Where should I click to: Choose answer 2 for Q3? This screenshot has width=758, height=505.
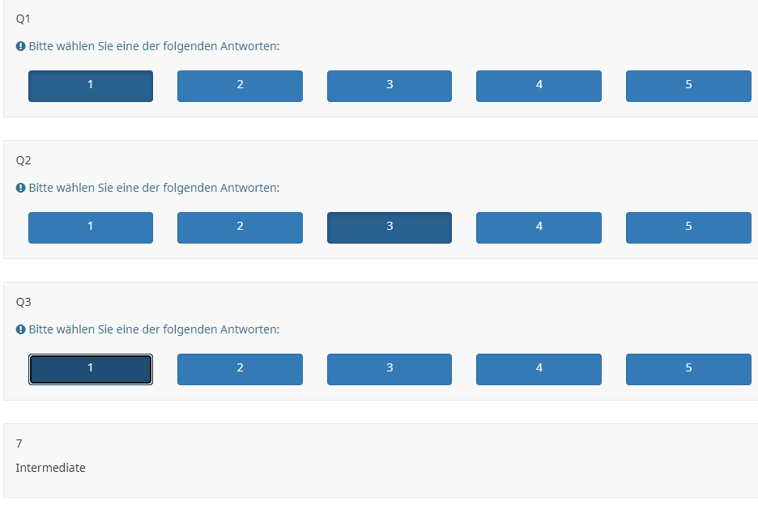click(240, 369)
